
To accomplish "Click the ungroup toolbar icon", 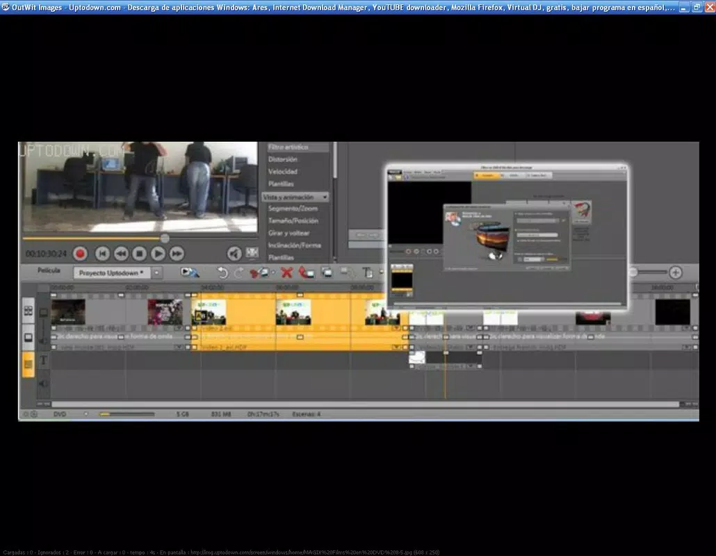I will click(348, 273).
